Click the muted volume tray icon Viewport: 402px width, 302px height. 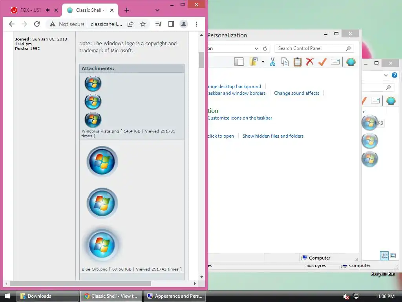346,296
